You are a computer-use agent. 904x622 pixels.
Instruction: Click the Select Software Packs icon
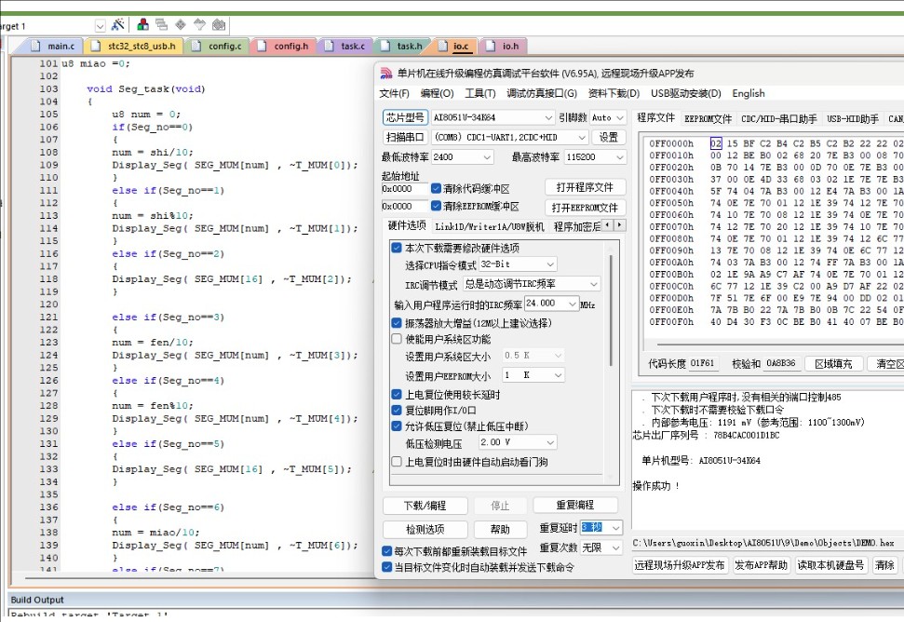pos(199,25)
